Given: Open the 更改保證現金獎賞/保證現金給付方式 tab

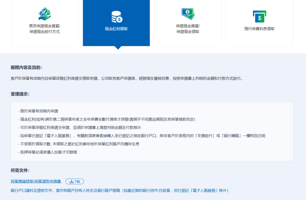Looking at the screenshot, I should pyautogui.click(x=44, y=29).
